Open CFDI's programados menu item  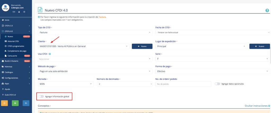click(x=16, y=46)
